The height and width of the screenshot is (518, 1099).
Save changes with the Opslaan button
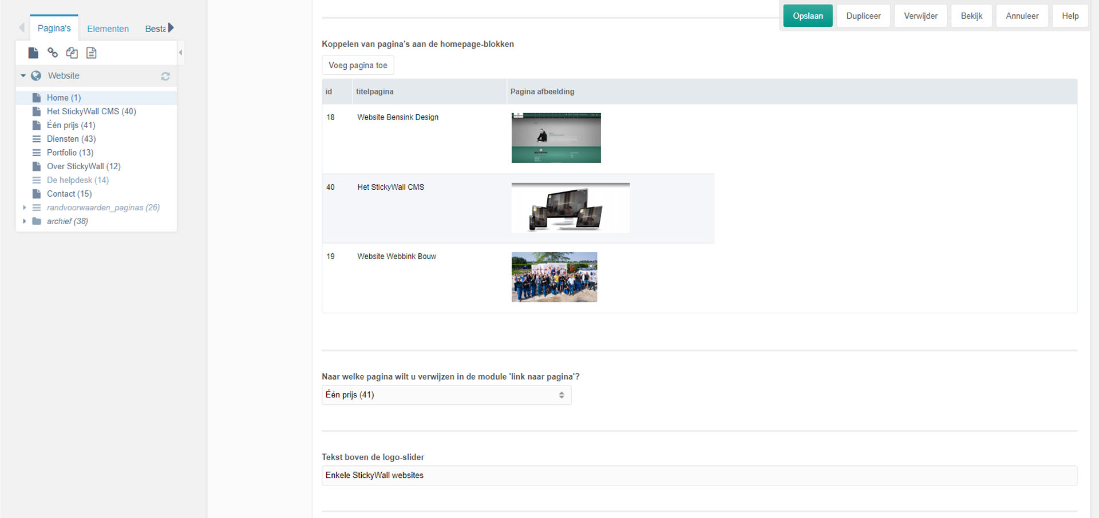click(808, 16)
